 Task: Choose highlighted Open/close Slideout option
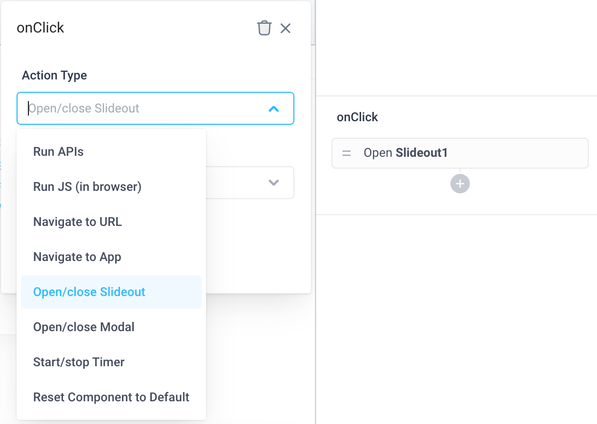89,292
